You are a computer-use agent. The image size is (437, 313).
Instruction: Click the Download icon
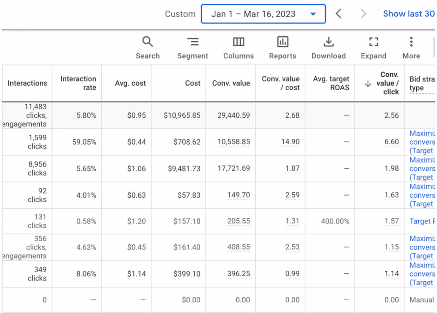click(329, 48)
